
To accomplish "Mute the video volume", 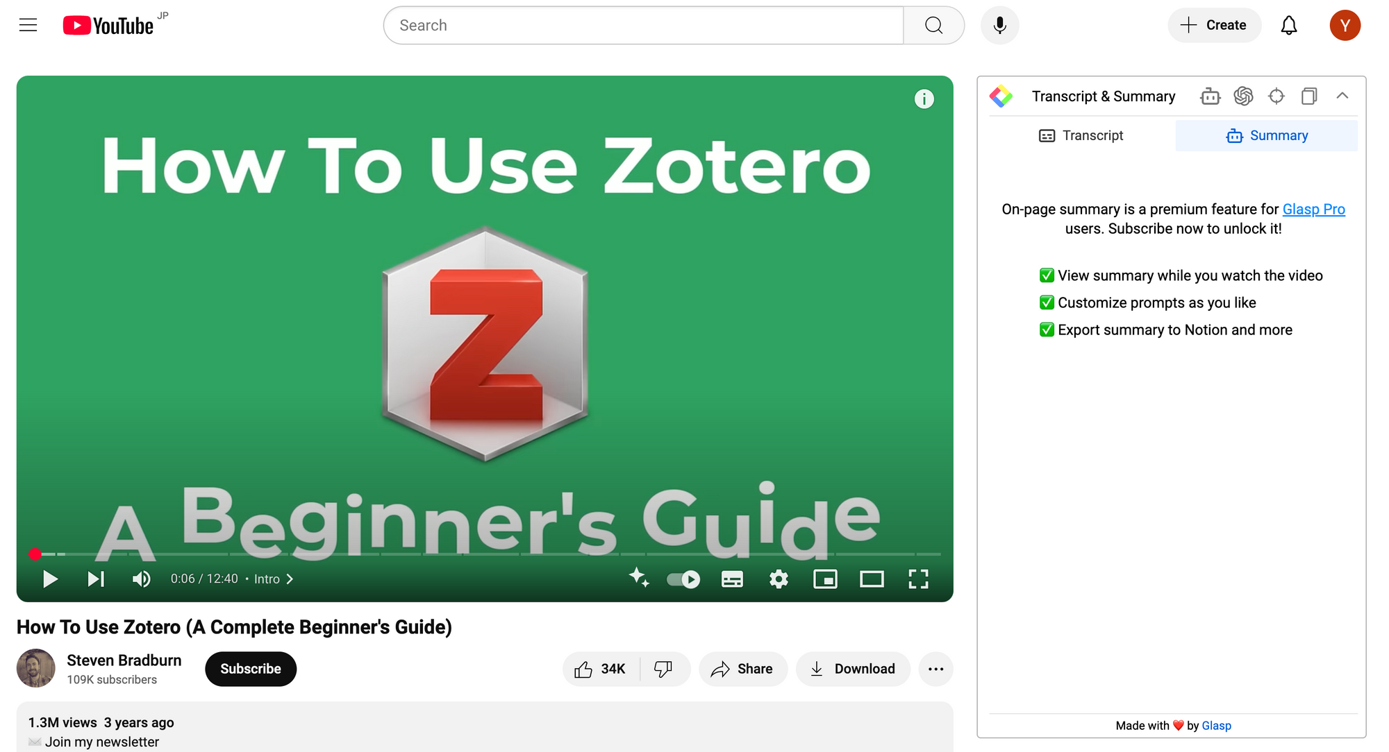I will click(x=141, y=579).
